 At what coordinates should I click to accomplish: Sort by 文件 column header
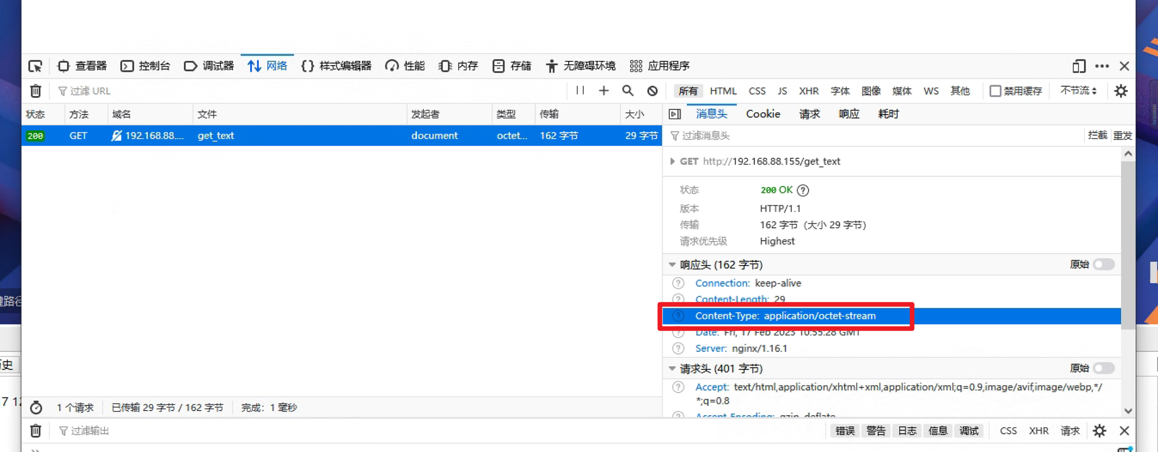(x=300, y=114)
